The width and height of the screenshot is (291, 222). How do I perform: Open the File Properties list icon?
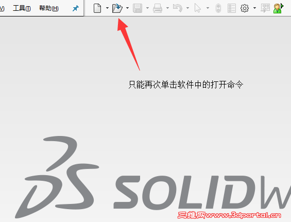(232, 8)
